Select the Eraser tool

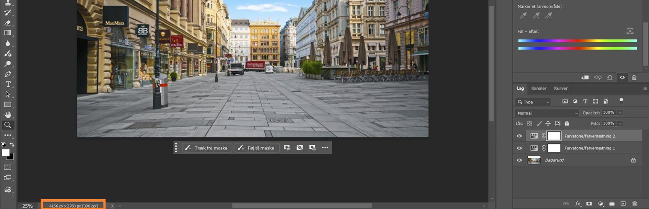[8, 23]
